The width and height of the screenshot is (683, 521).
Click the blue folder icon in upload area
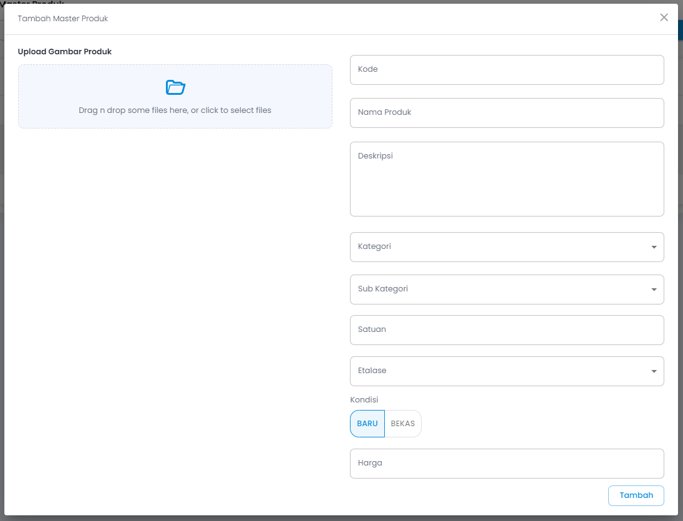tap(175, 87)
